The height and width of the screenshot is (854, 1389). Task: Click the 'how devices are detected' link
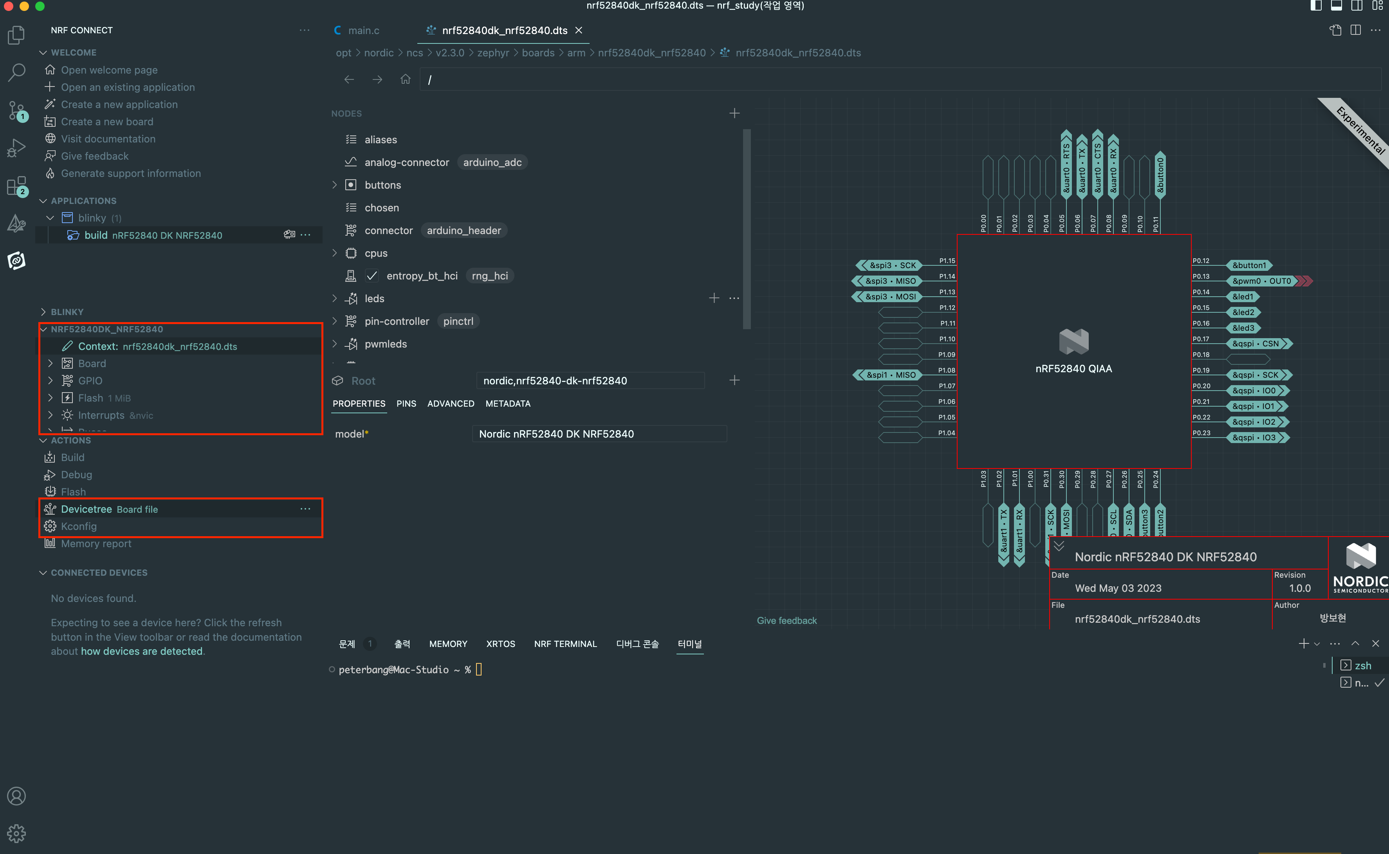coord(141,651)
